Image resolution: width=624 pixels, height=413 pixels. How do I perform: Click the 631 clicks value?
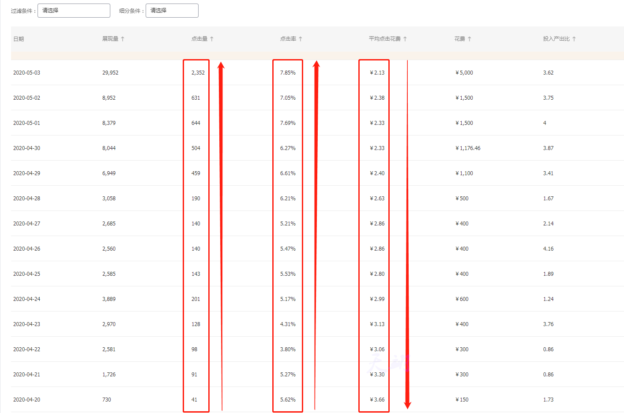point(196,98)
